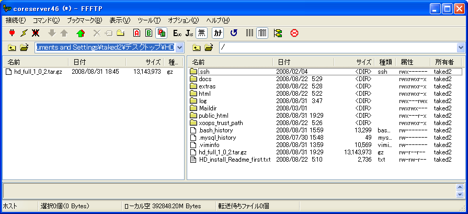Click the red abort transfer icon

pos(294,33)
